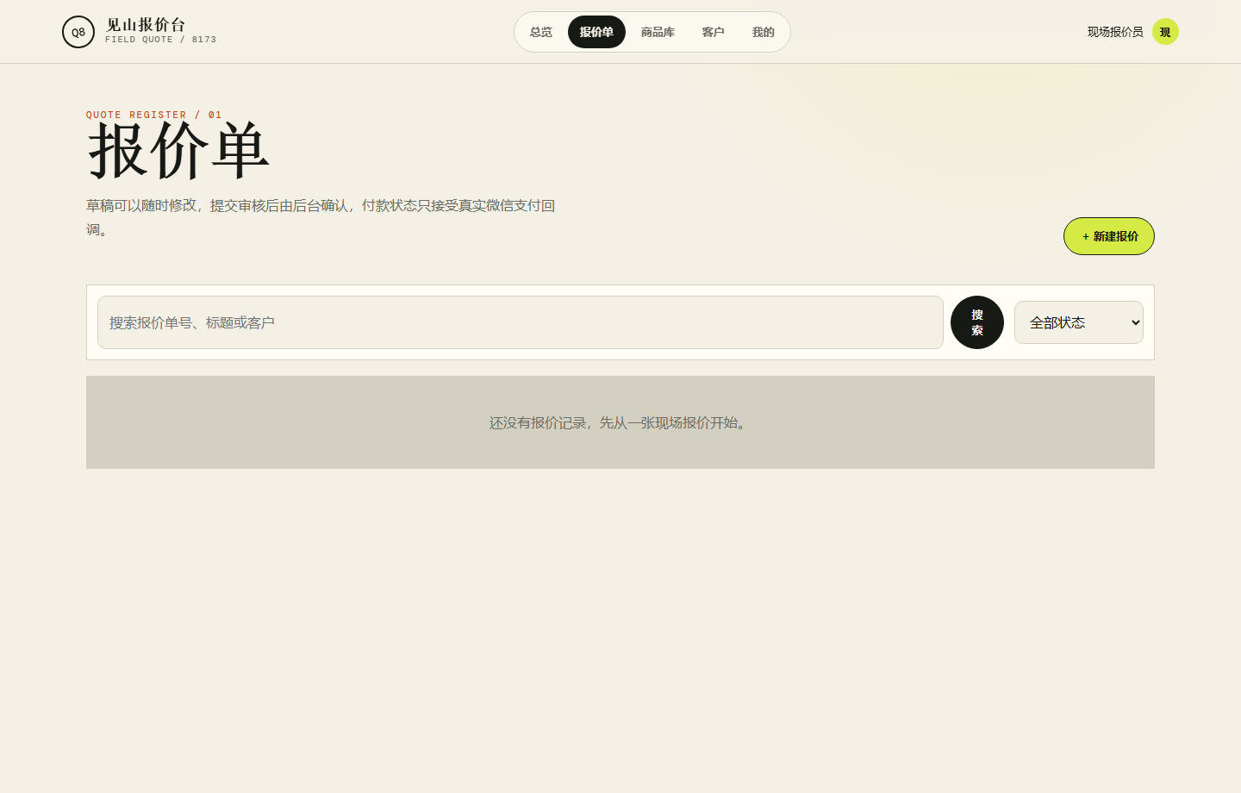This screenshot has width=1241, height=793.
Task: Focus the 搜索报价单号 search field
Action: coord(521,322)
